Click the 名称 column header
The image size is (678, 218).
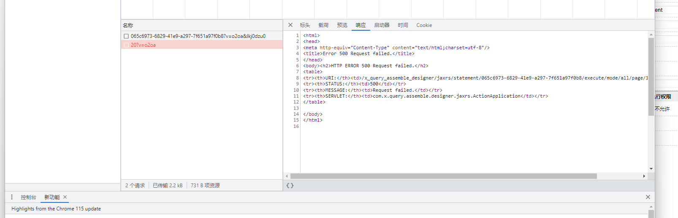[128, 25]
